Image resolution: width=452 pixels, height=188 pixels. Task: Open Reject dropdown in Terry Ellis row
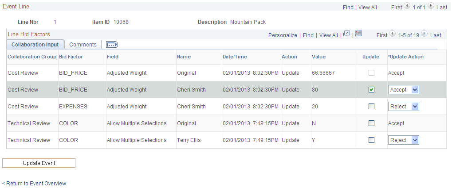point(403,140)
